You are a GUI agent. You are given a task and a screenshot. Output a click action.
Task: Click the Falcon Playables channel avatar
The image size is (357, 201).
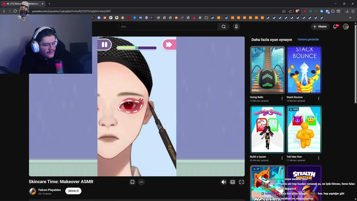coord(33,192)
